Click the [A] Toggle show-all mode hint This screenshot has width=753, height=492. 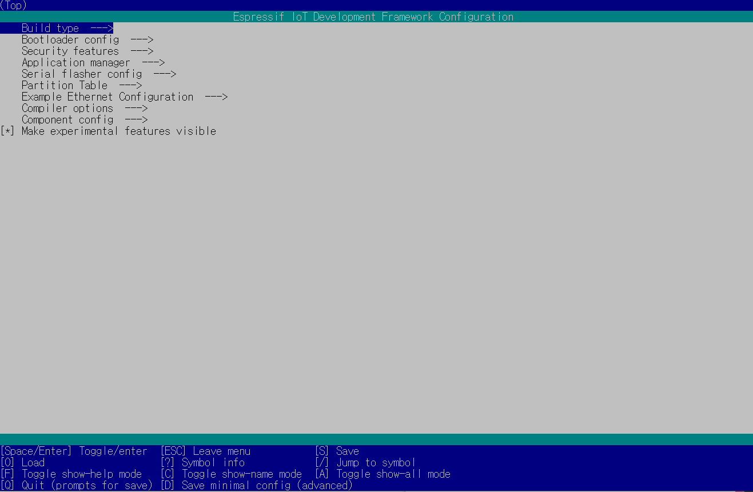[383, 474]
